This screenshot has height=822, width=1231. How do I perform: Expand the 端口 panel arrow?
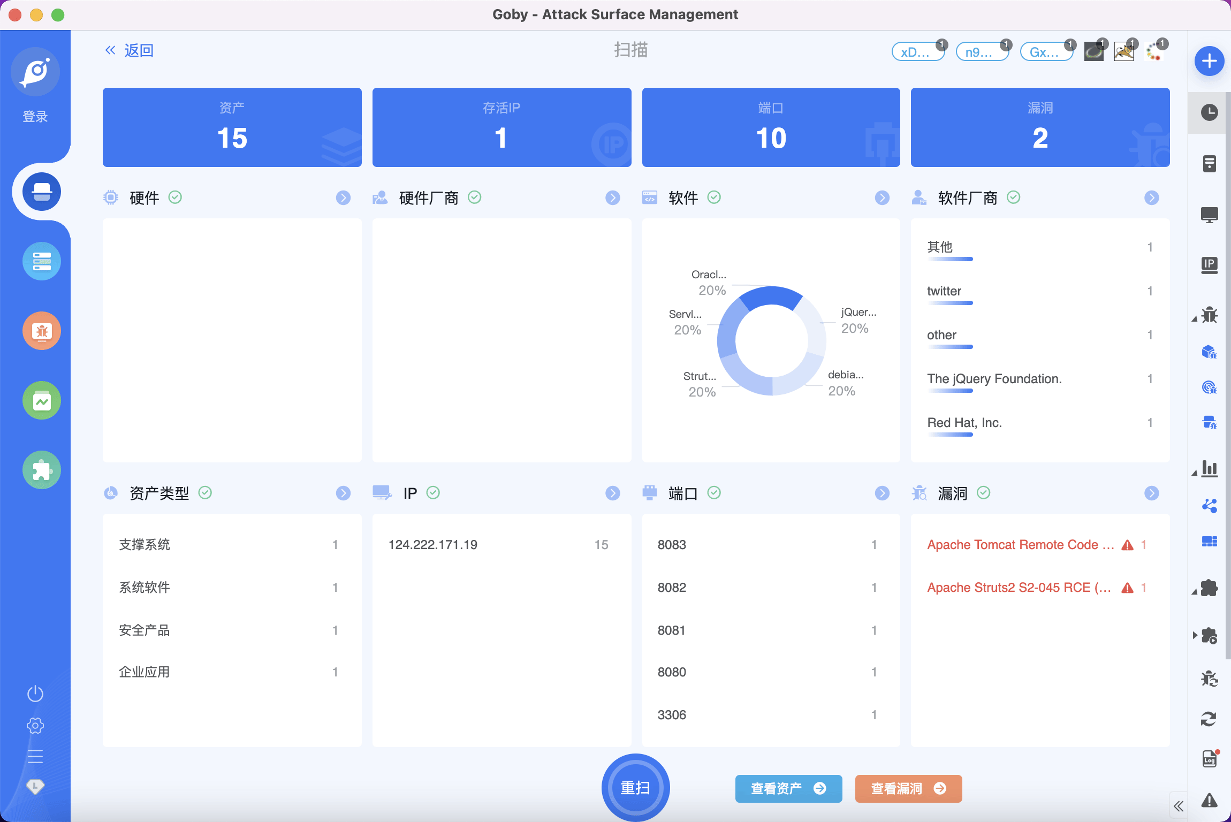pyautogui.click(x=882, y=493)
